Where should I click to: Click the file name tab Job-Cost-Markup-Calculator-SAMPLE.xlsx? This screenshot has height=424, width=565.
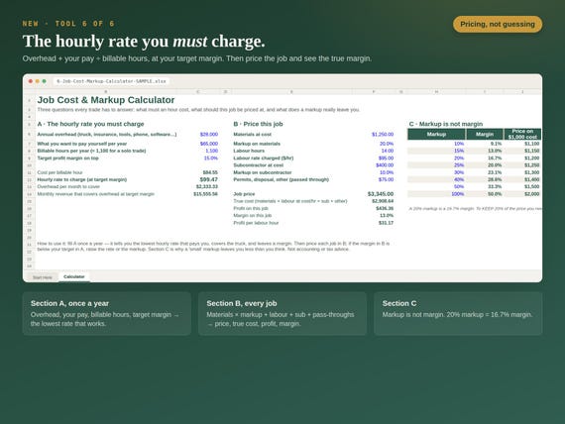[111, 81]
